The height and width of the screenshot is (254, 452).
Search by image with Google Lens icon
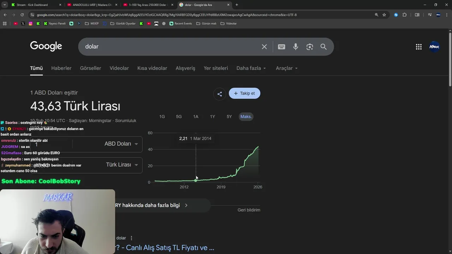310,47
